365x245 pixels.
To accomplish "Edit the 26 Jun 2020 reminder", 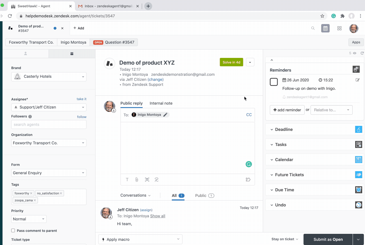I will click(x=357, y=80).
